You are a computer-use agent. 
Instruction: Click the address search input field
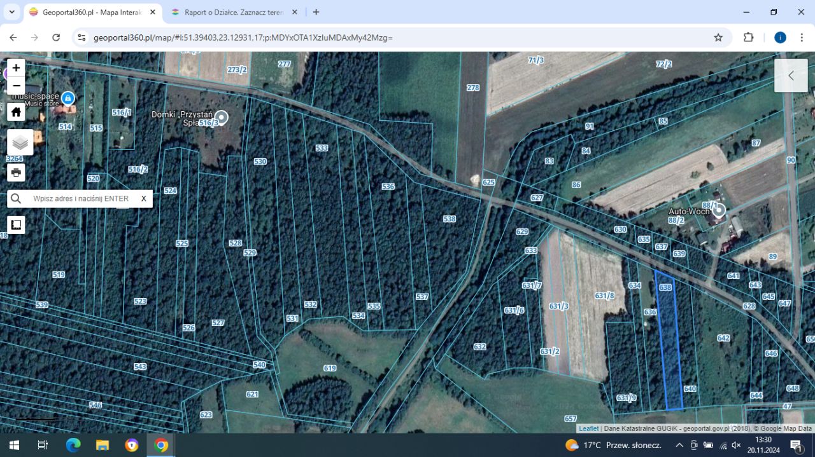(81, 198)
